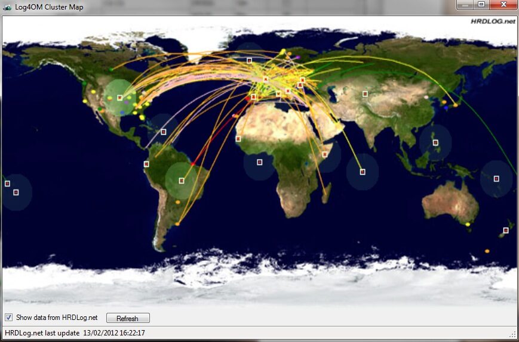The width and height of the screenshot is (519, 342).
Task: Select the marker in the North Atlantic near Iceland
Action: (x=250, y=60)
